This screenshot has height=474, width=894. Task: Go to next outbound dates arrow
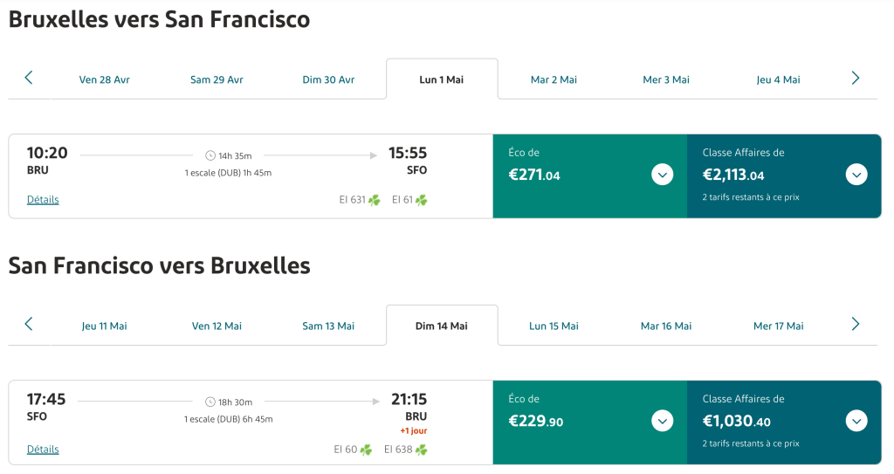click(x=855, y=79)
